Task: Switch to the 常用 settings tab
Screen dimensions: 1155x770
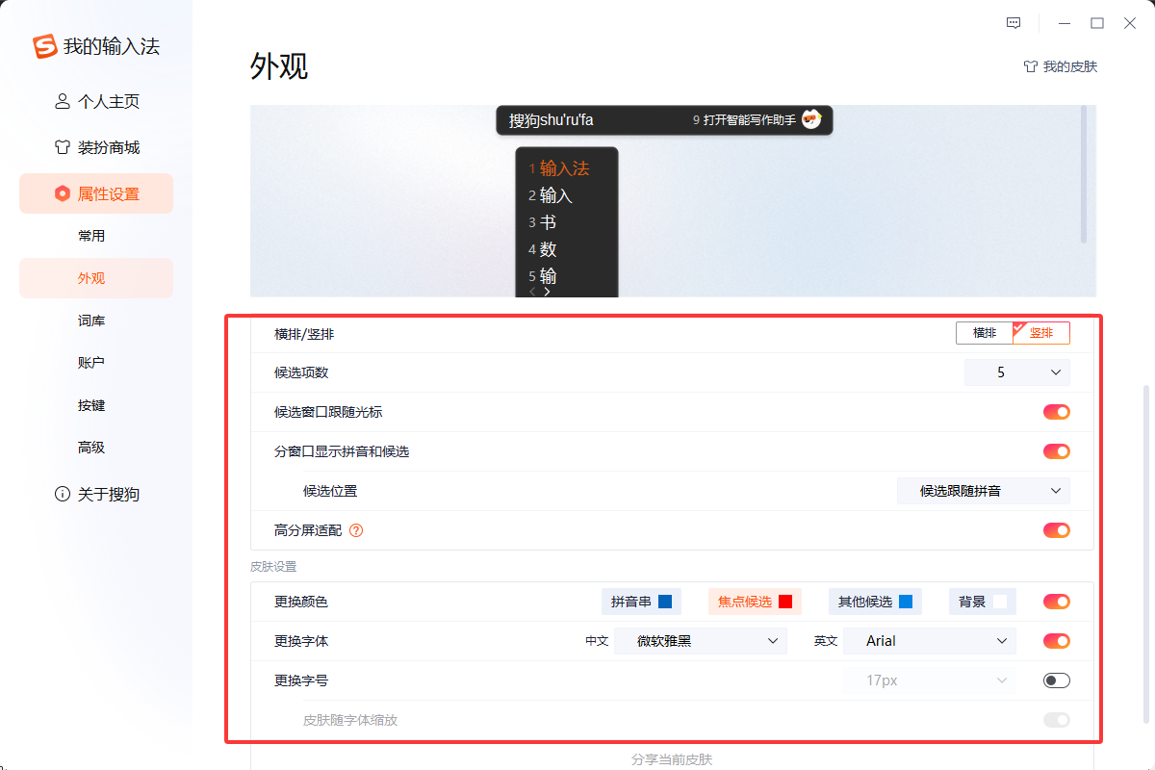Action: tap(91, 235)
